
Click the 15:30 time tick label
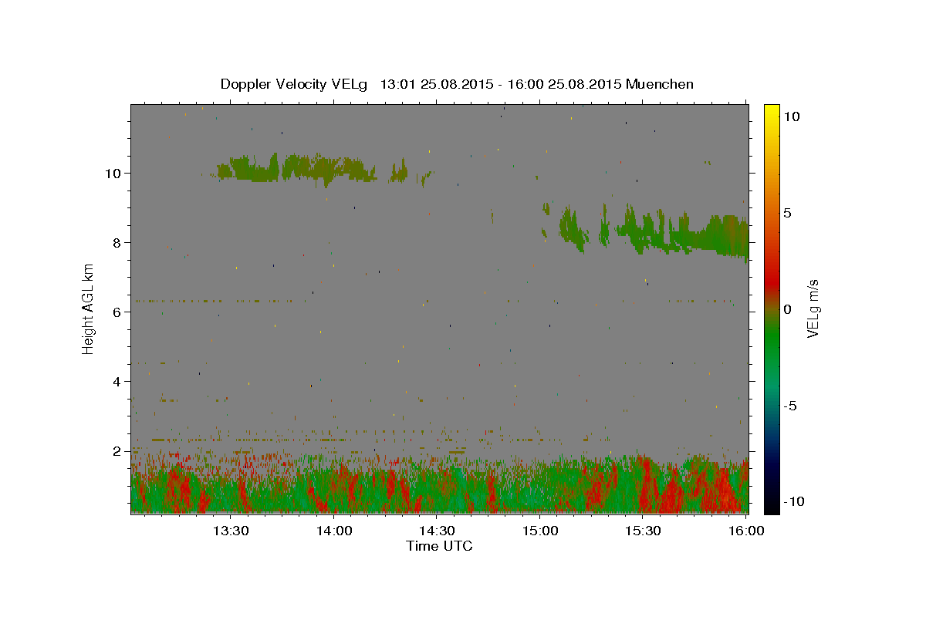click(x=644, y=531)
